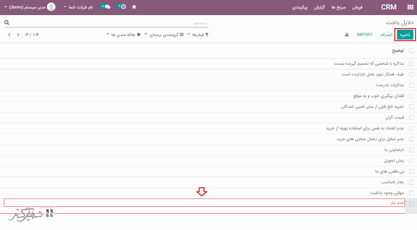Open the پیکربندی menu
Viewport: 417px width, 230px height.
[300, 7]
